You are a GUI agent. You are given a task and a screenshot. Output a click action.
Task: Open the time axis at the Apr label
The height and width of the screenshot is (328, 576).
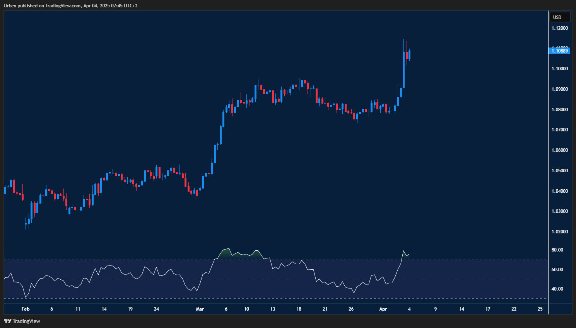click(383, 309)
